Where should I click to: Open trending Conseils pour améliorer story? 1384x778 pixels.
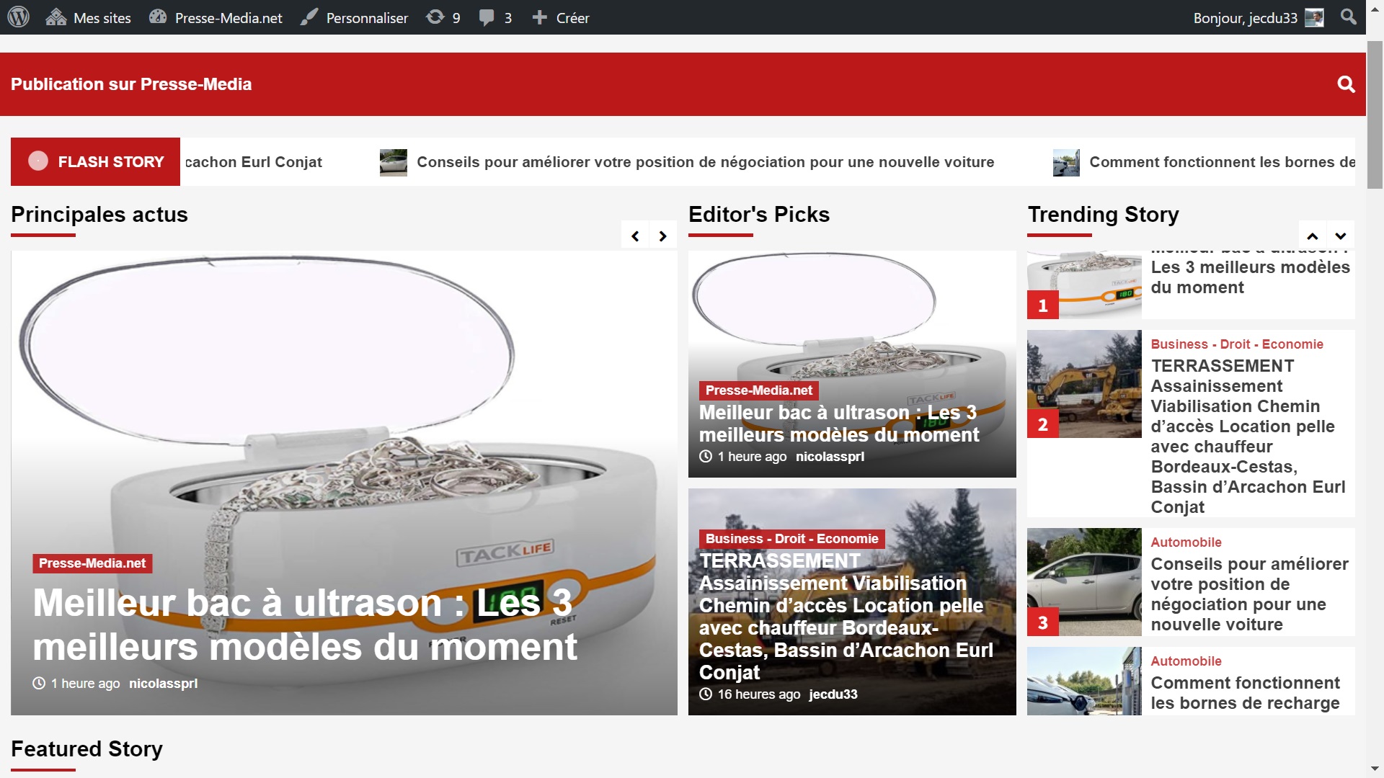[x=1249, y=594]
